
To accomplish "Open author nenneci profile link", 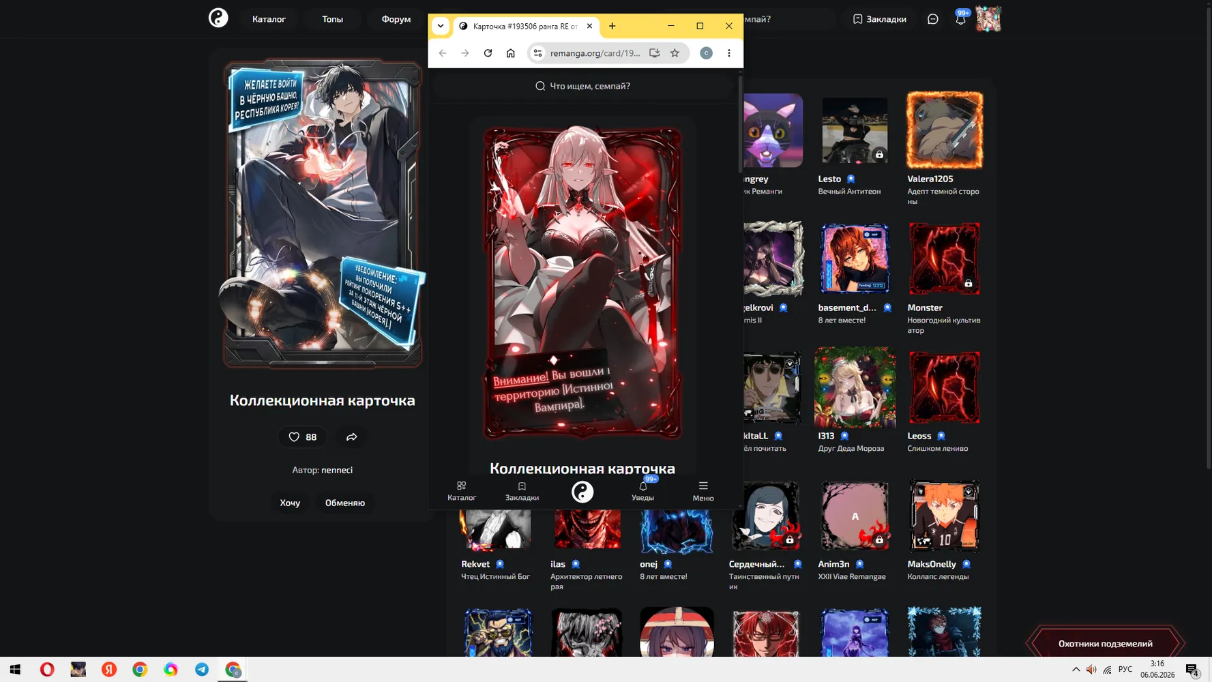I will tap(337, 470).
